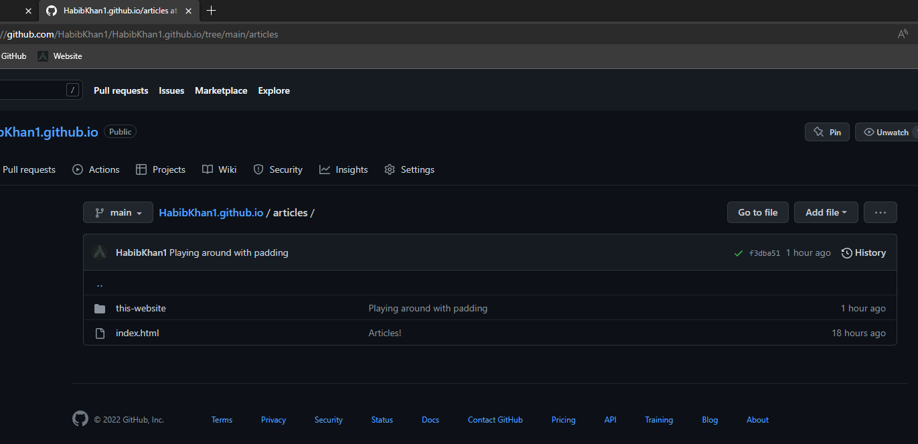Open Explore in the top navigation

(274, 90)
